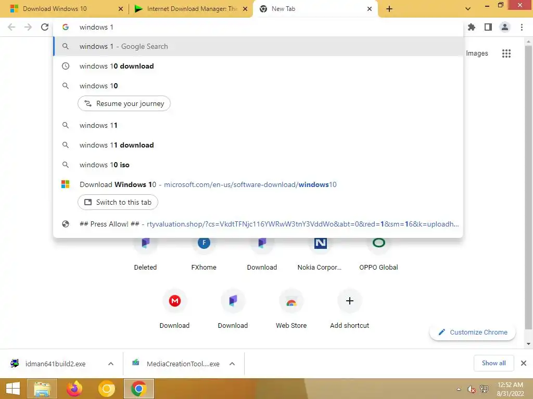This screenshot has height=399, width=533.
Task: Open the Download Windows 10 microsoft.com suggestion
Action: (258, 184)
